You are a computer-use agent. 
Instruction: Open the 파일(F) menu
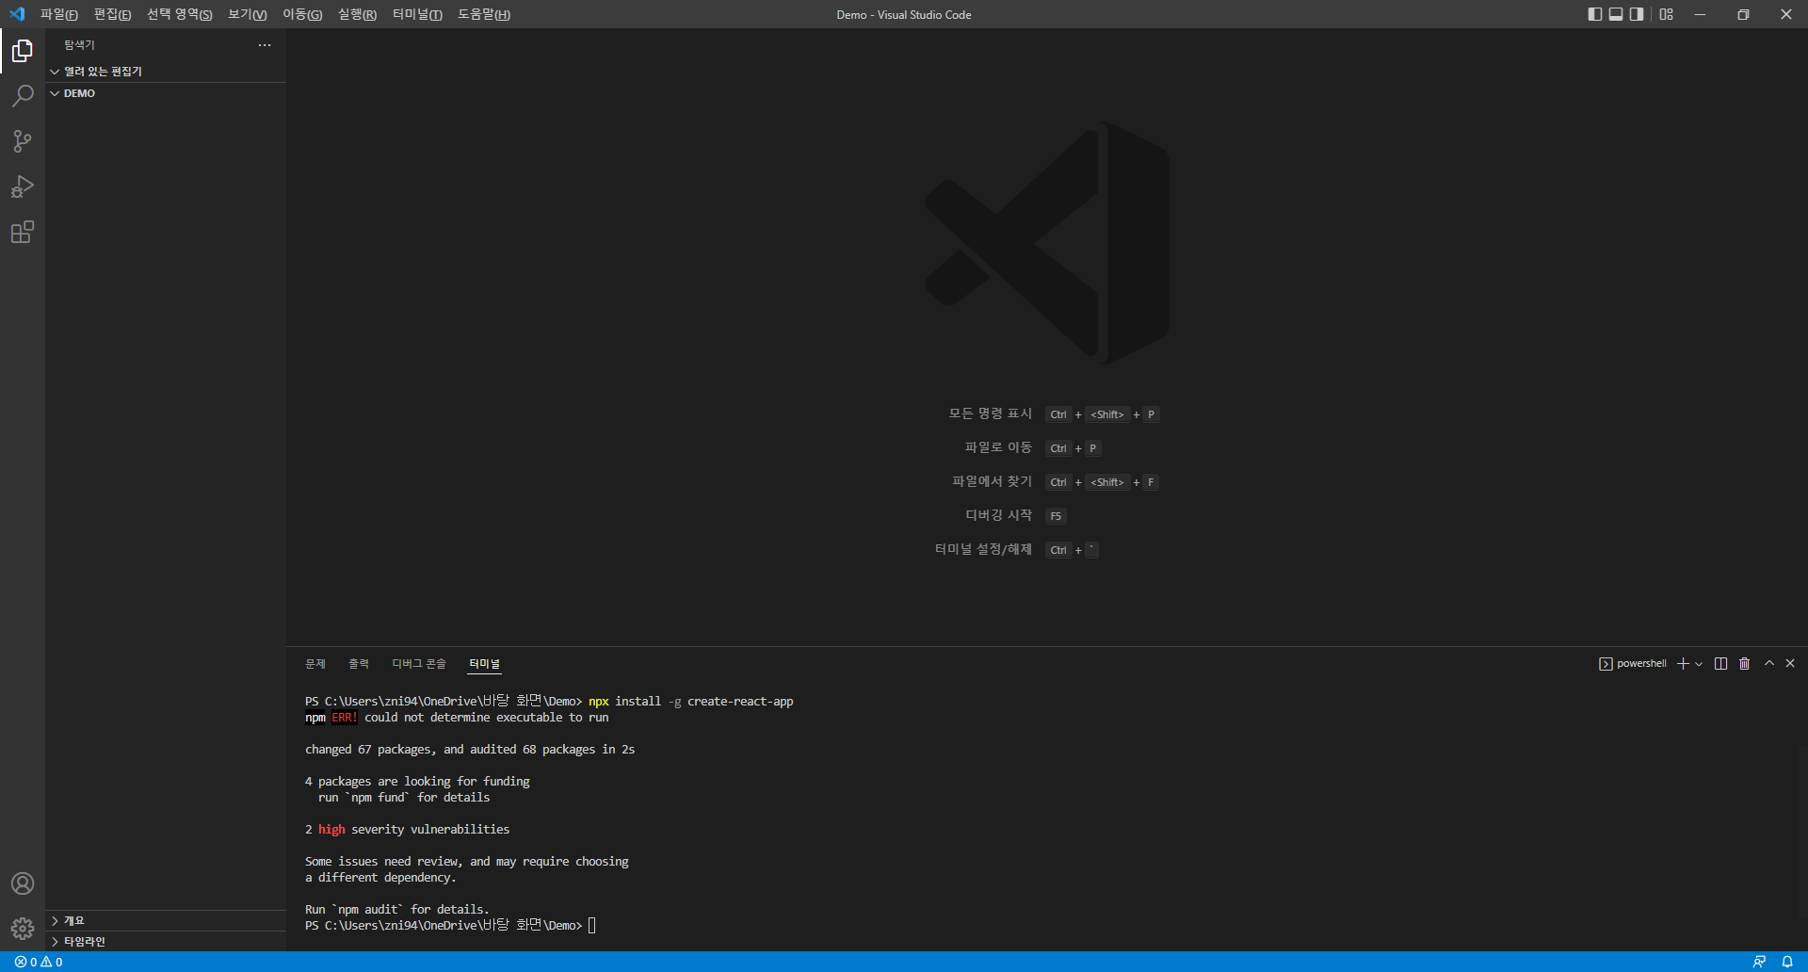(x=59, y=14)
